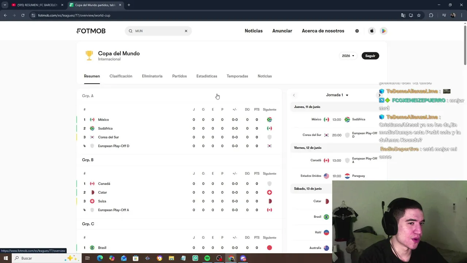The height and width of the screenshot is (263, 467).
Task: Open the 2026 season dropdown
Action: (x=348, y=56)
